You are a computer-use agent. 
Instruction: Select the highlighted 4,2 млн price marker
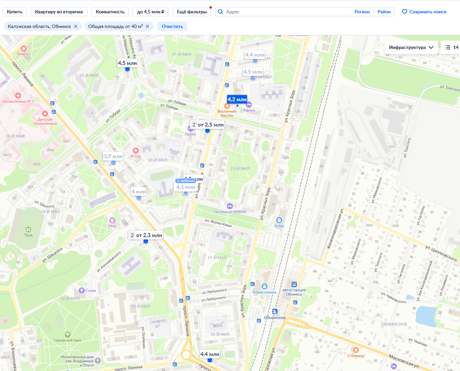[237, 99]
